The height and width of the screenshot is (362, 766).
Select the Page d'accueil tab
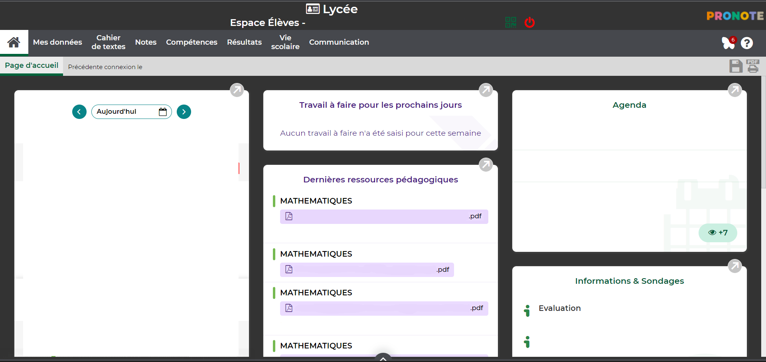[32, 65]
